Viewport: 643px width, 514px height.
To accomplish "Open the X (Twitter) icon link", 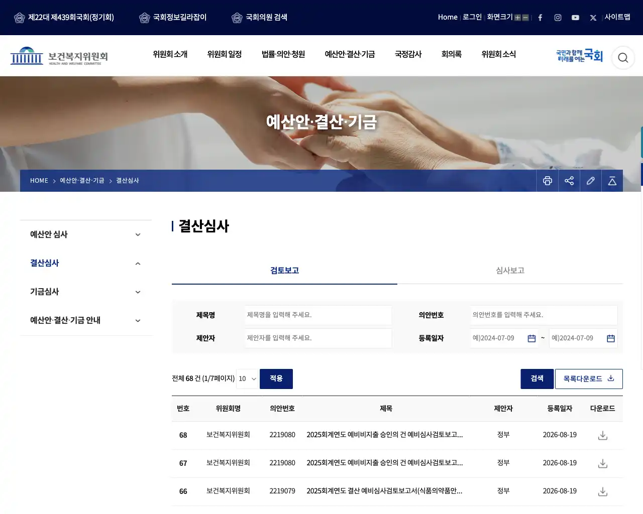I will [593, 18].
